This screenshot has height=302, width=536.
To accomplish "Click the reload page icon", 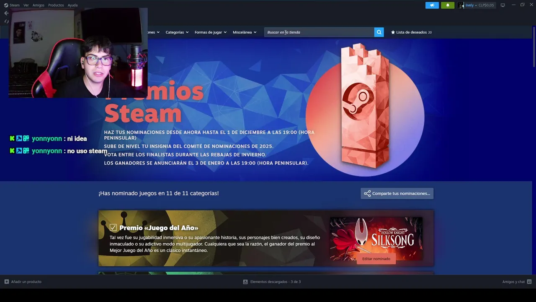I will pos(6,21).
